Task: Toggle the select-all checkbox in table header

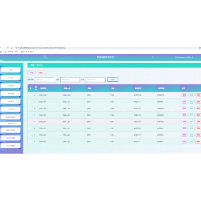Action: point(31,88)
